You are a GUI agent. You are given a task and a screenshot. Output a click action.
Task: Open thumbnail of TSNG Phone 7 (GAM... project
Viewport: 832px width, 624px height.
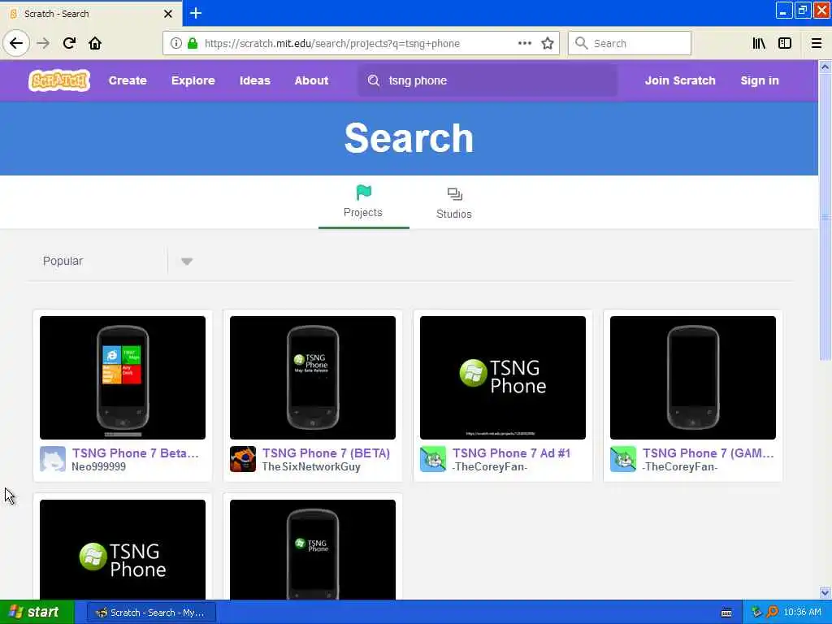click(693, 378)
